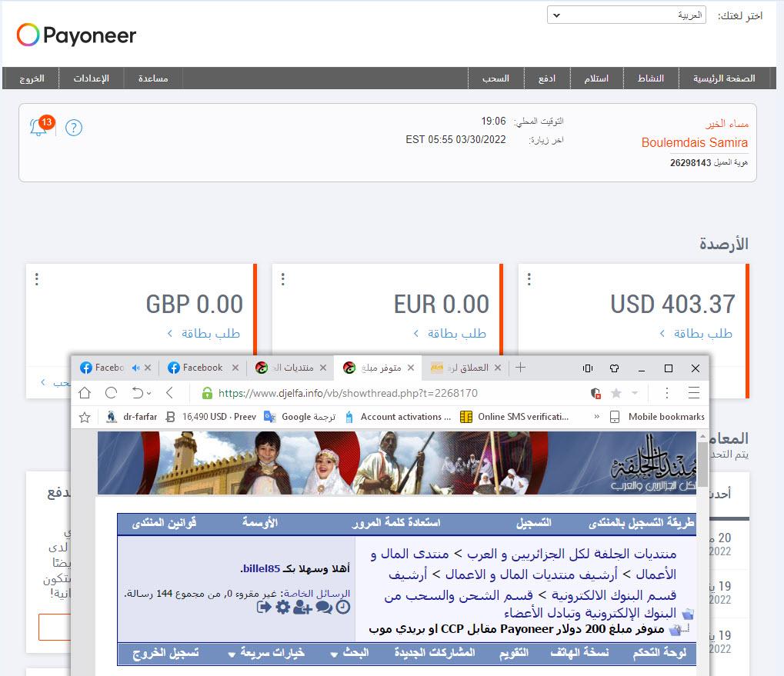
Task: Open the language selection dropdown
Action: click(x=626, y=15)
